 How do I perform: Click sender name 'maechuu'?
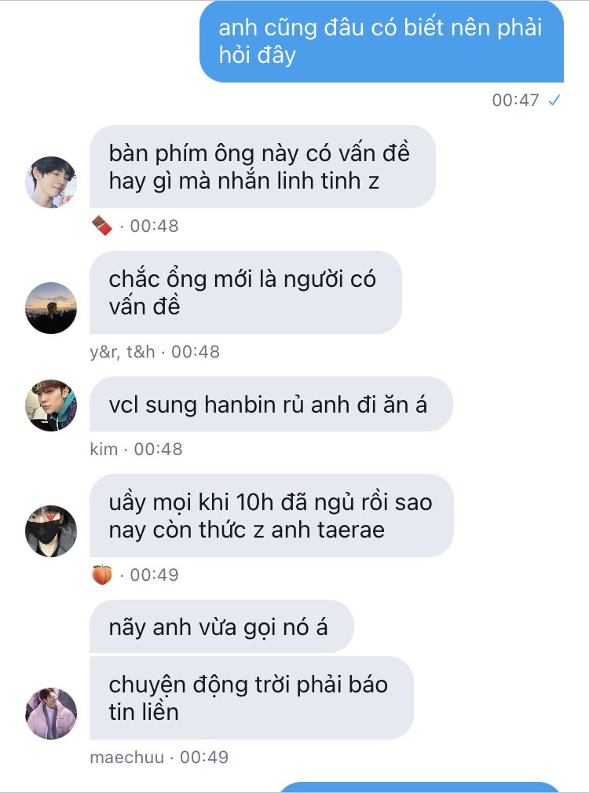point(126,757)
